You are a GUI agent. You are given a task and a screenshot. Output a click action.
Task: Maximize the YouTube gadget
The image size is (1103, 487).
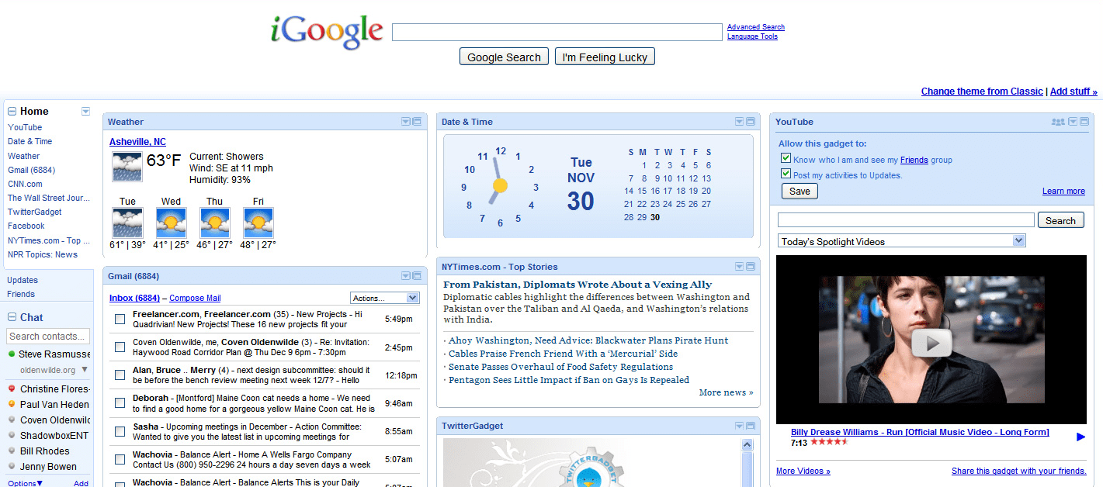click(1084, 122)
